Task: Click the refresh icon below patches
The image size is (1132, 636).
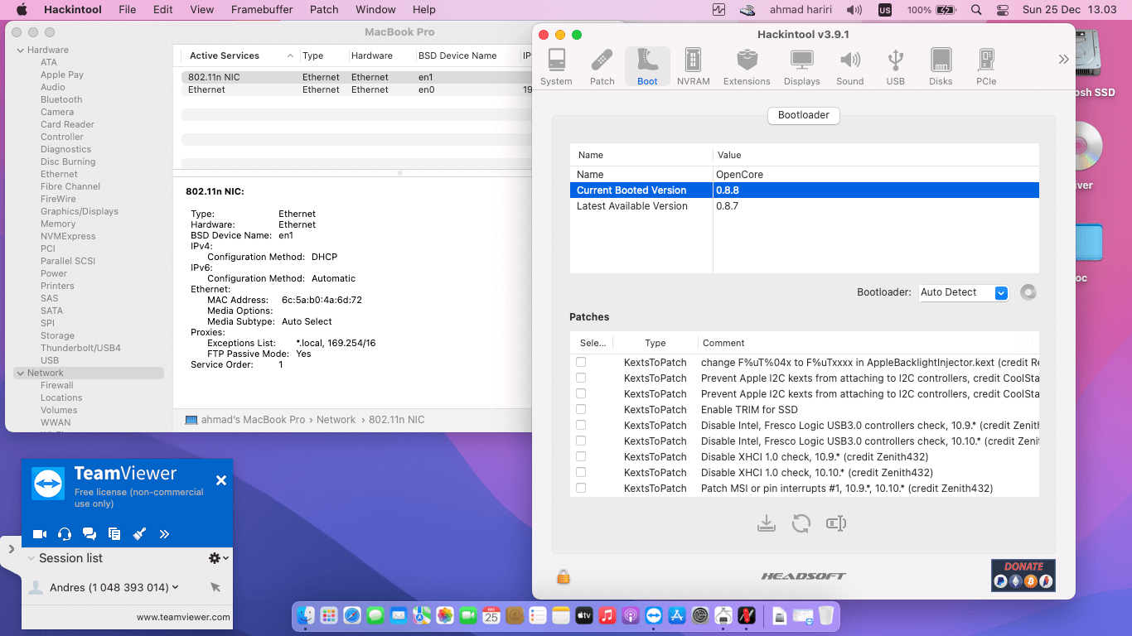Action: pos(801,523)
